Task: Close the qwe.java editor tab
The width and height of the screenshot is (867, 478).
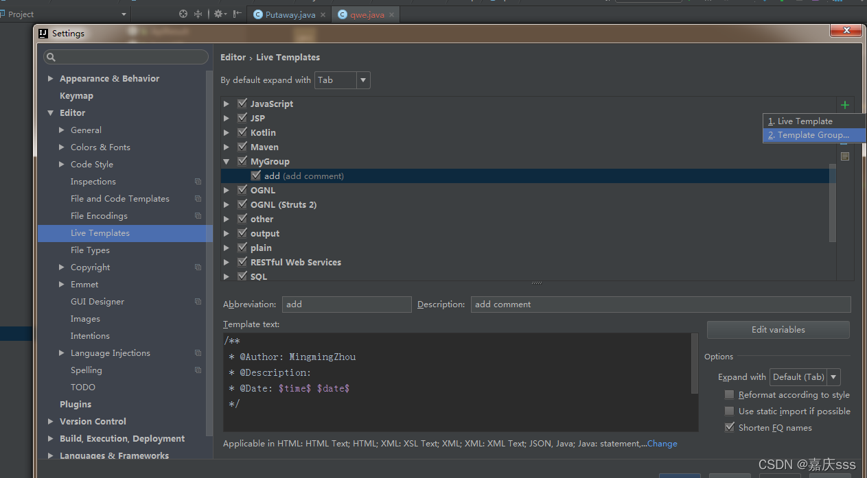Action: point(391,14)
